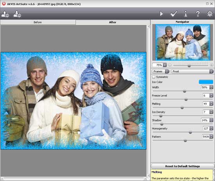Enable the Symmetric checkbox
The width and height of the screenshot is (215, 181).
[x=154, y=77]
